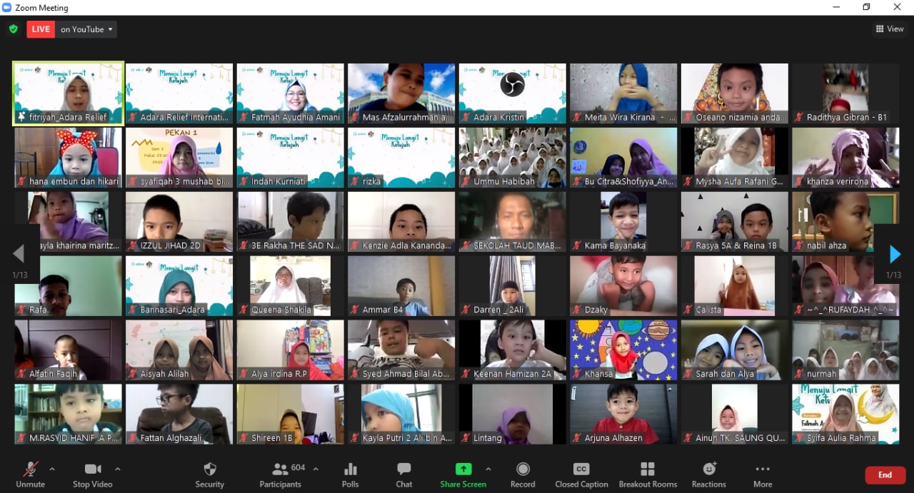Open the More menu
This screenshot has width=914, height=493.
pos(763,474)
